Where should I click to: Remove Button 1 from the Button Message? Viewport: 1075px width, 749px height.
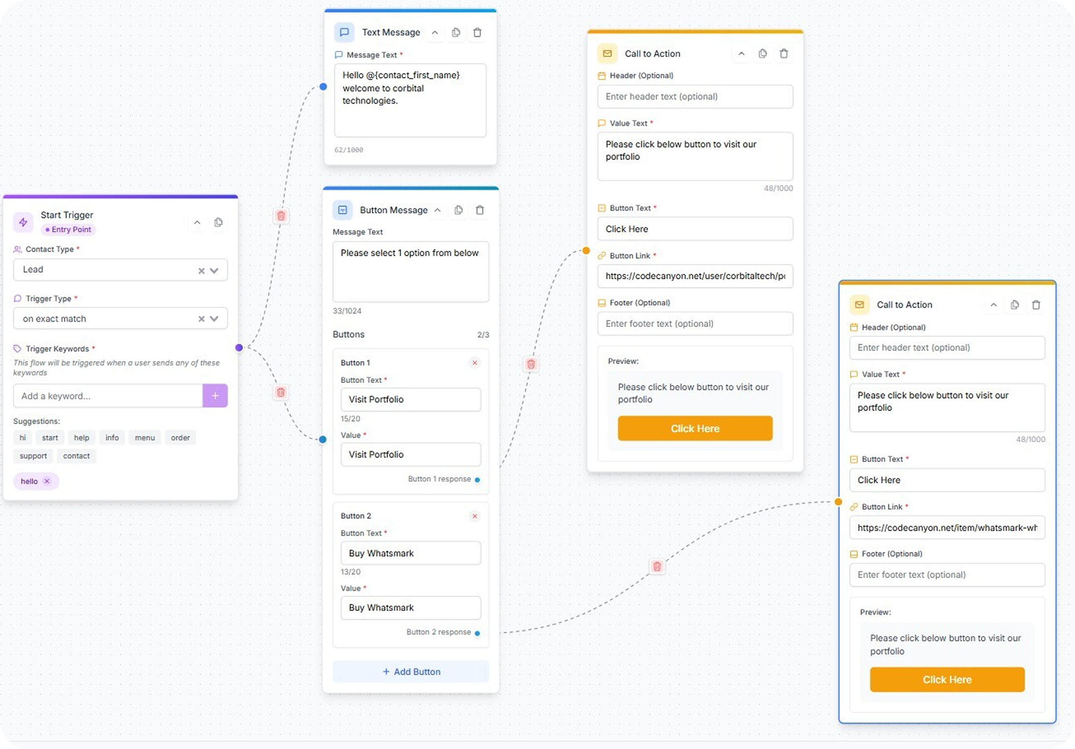click(474, 362)
